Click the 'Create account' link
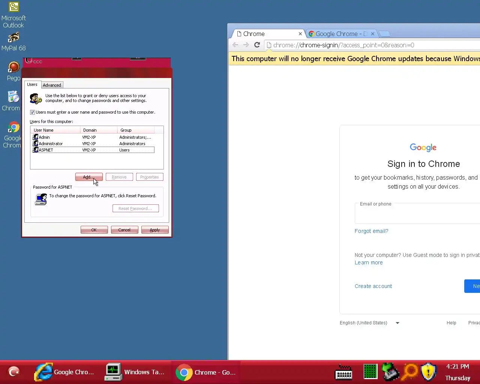The height and width of the screenshot is (384, 480). (373, 286)
